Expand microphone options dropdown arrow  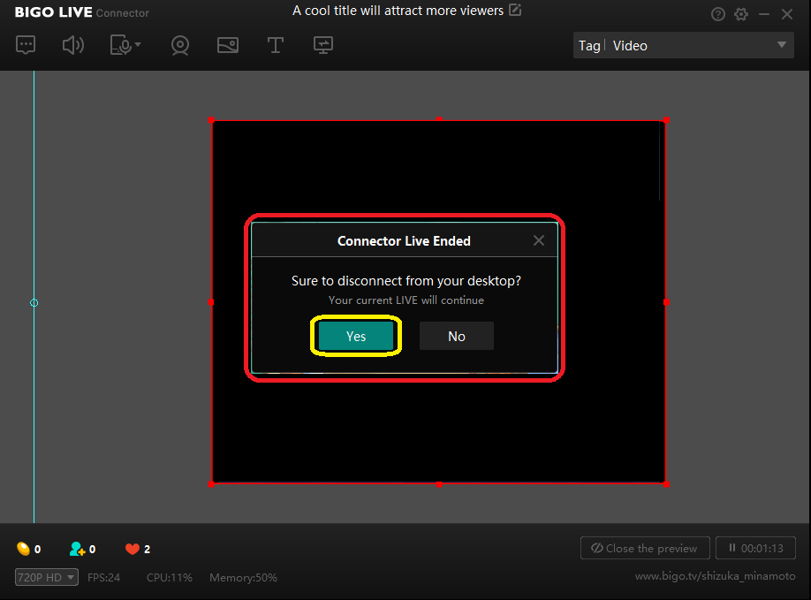[138, 45]
